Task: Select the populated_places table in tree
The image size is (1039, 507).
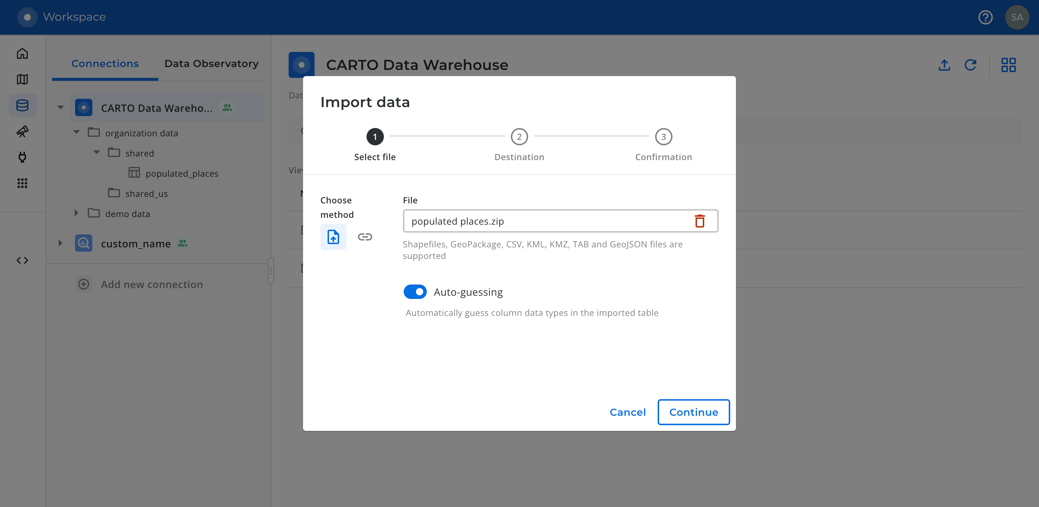Action: (182, 174)
